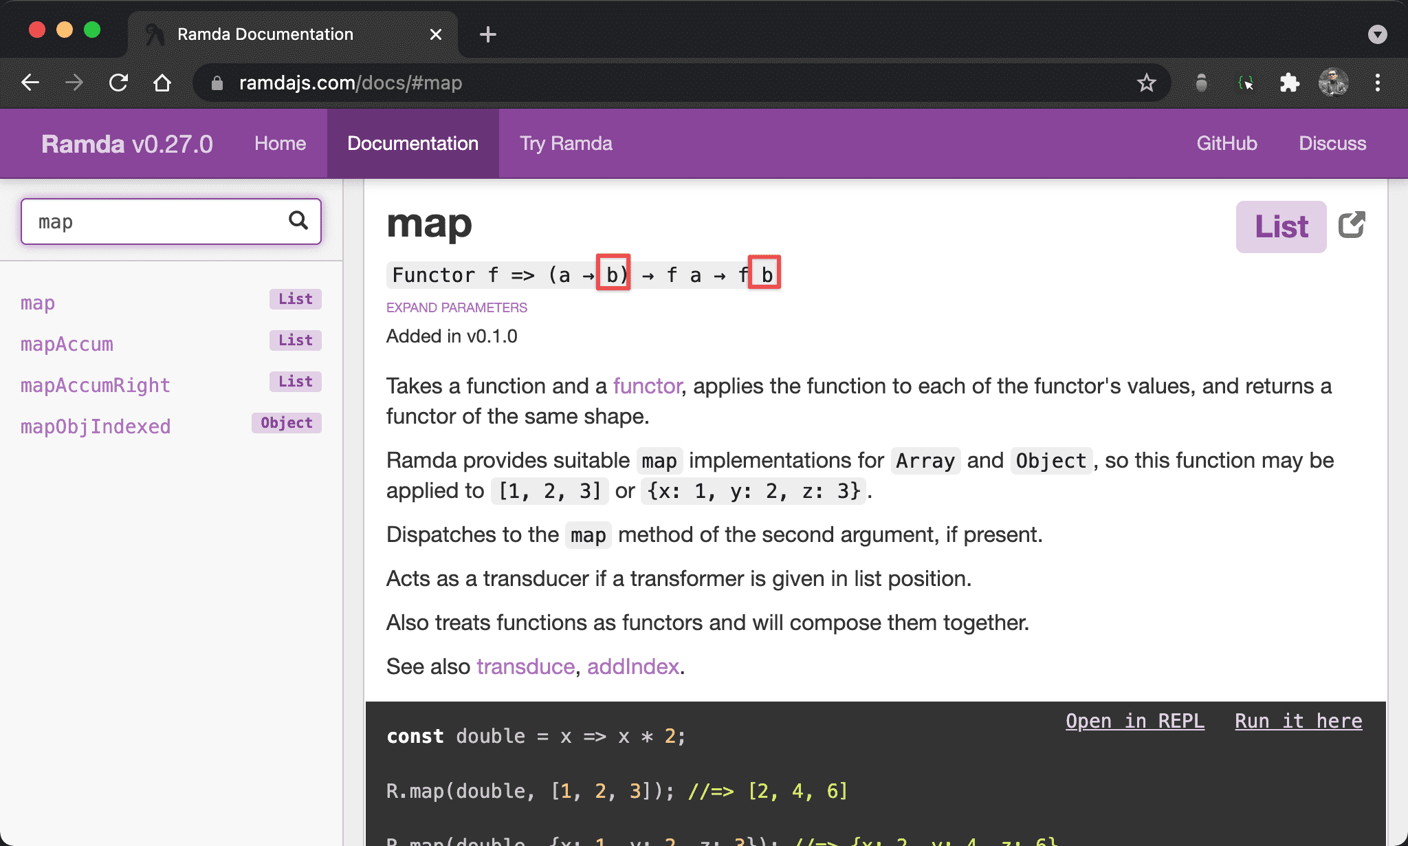Click the address bar URL
Image resolution: width=1408 pixels, height=846 pixels.
[x=351, y=83]
